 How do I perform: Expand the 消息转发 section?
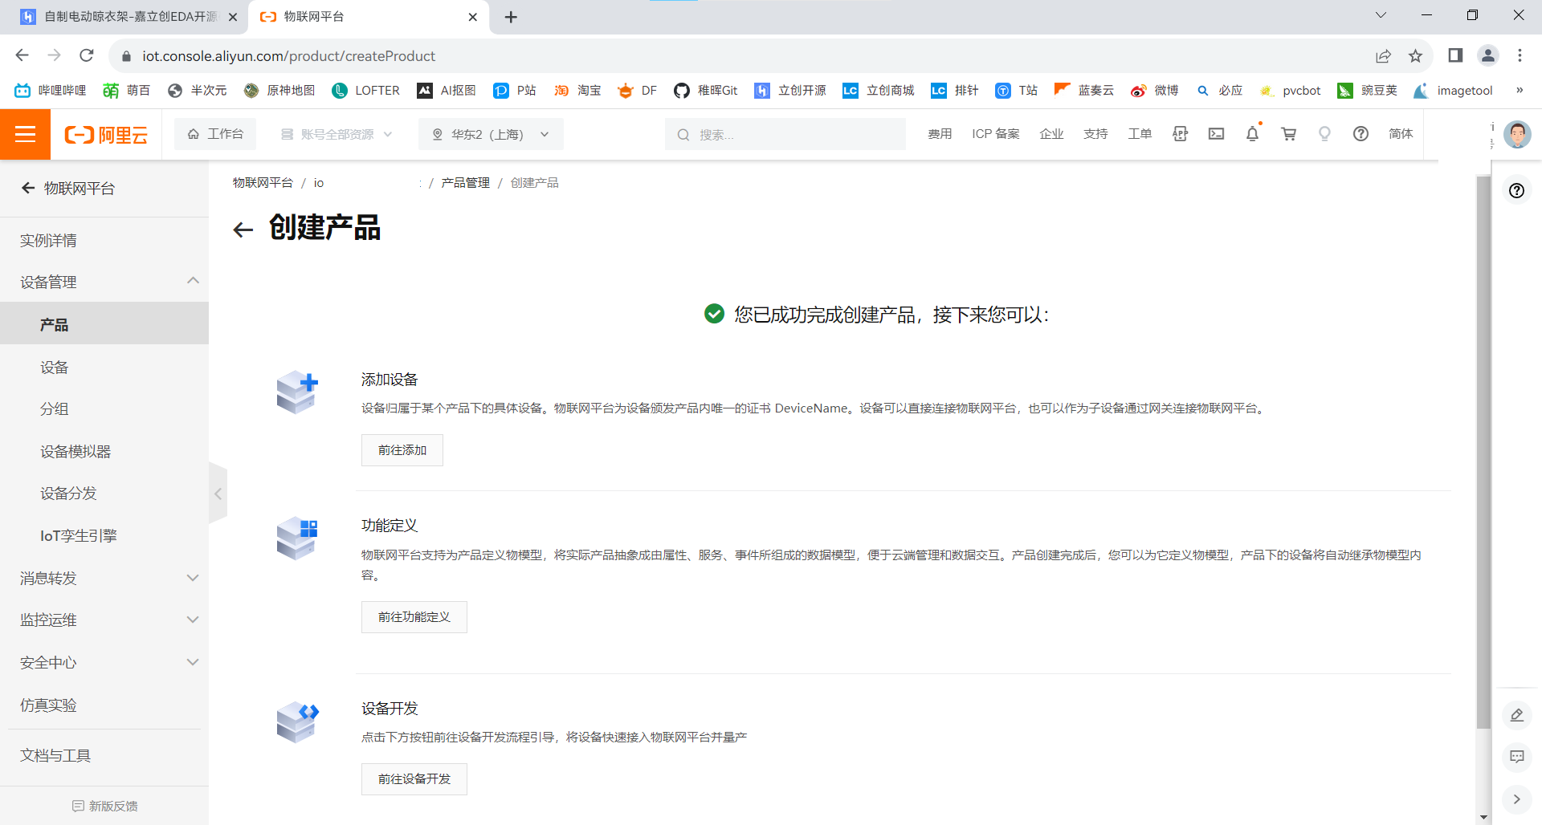[x=193, y=578]
